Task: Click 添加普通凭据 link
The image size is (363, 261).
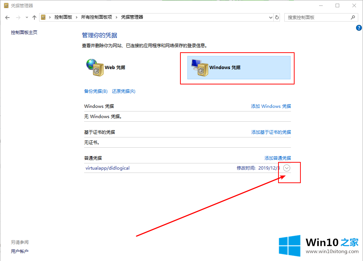Action: coord(277,158)
